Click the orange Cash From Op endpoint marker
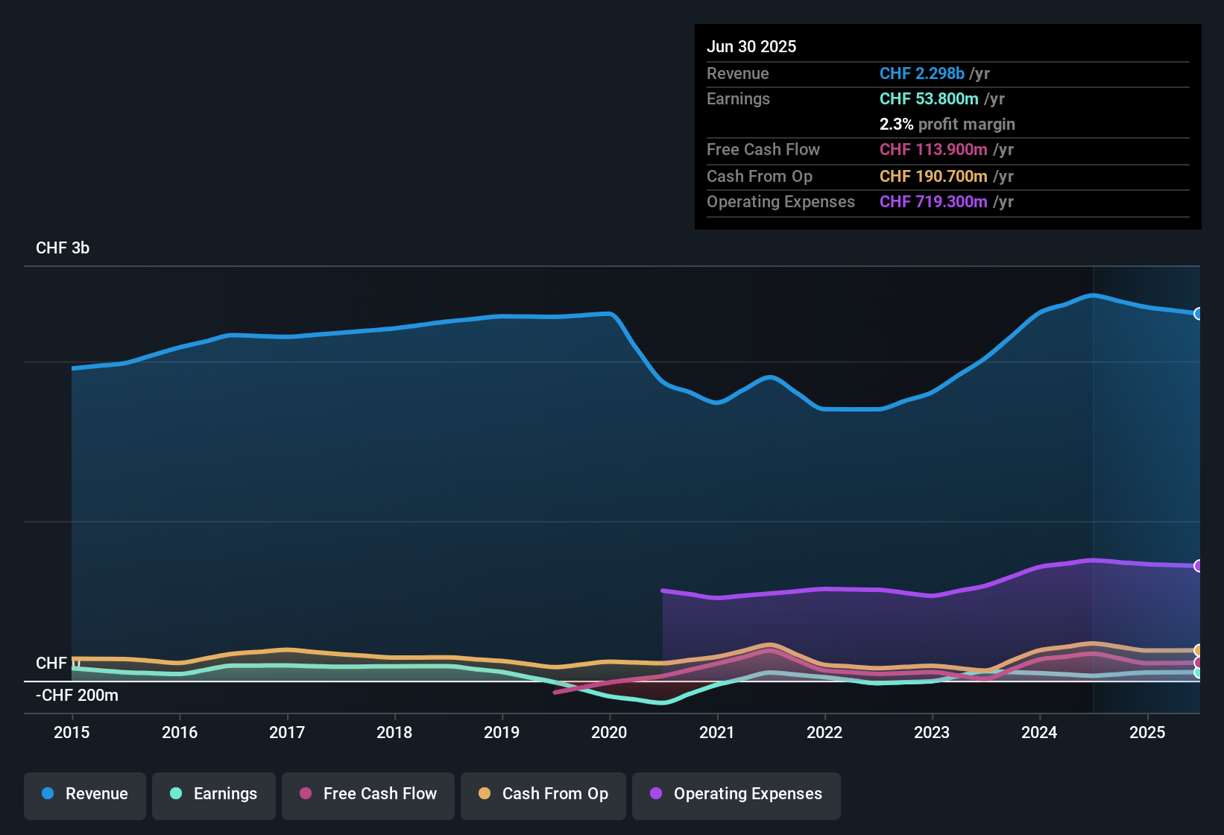This screenshot has width=1224, height=835. (1197, 649)
